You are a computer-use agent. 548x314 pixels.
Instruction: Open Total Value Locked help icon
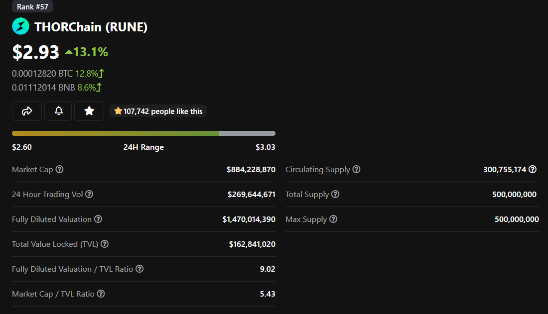[105, 244]
